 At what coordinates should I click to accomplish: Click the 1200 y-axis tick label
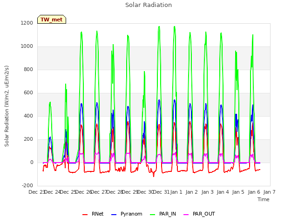pos(27,23)
